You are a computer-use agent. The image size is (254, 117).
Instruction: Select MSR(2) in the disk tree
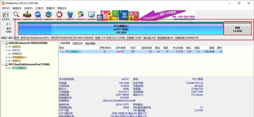(x=17, y=54)
